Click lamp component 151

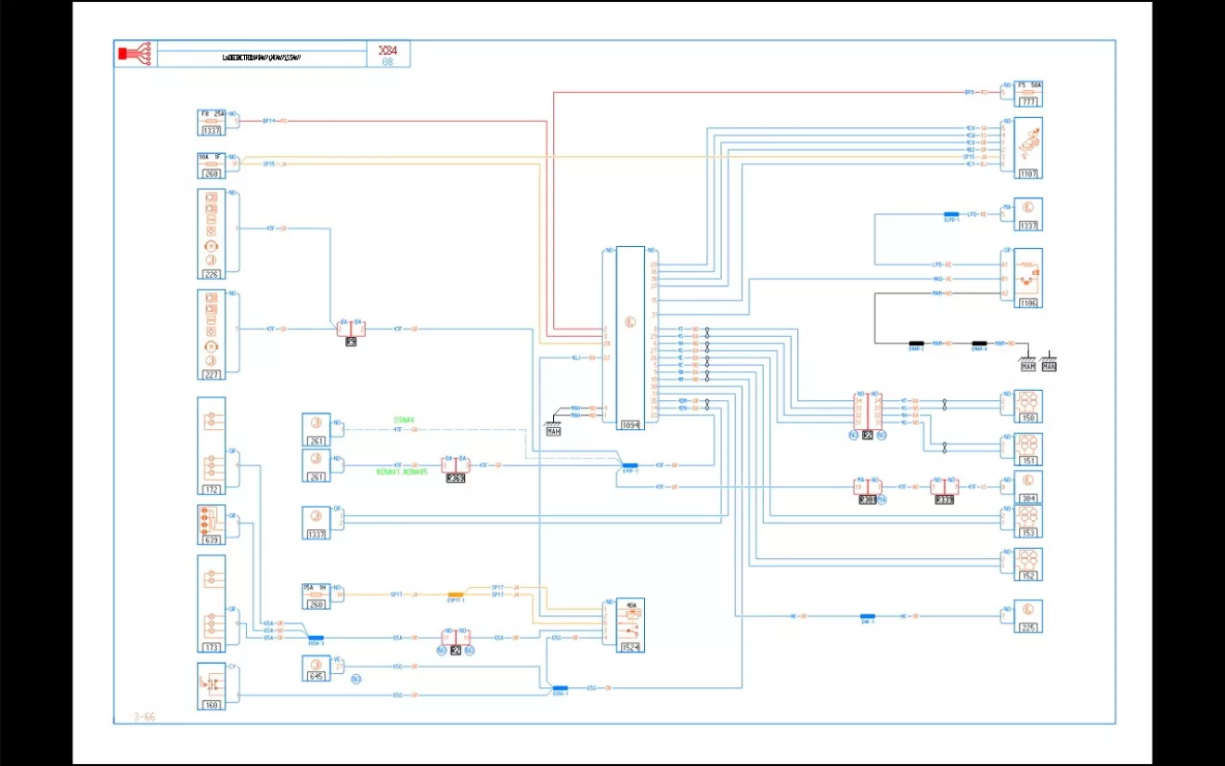1028,449
